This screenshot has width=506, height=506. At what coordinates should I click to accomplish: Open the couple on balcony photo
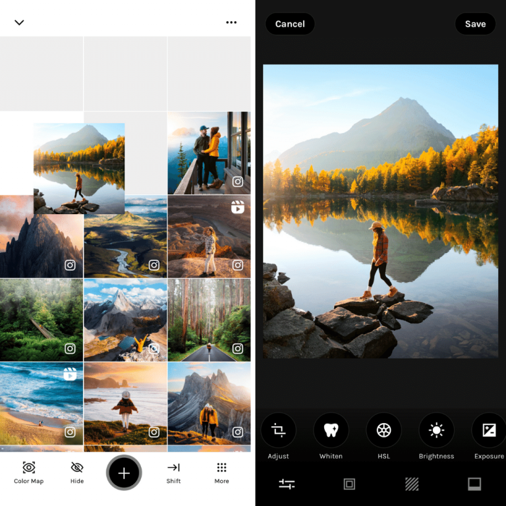(x=209, y=153)
